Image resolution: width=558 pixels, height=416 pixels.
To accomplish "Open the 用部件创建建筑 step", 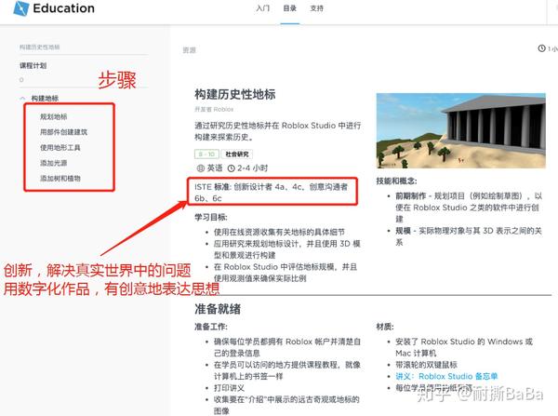I will click(63, 132).
